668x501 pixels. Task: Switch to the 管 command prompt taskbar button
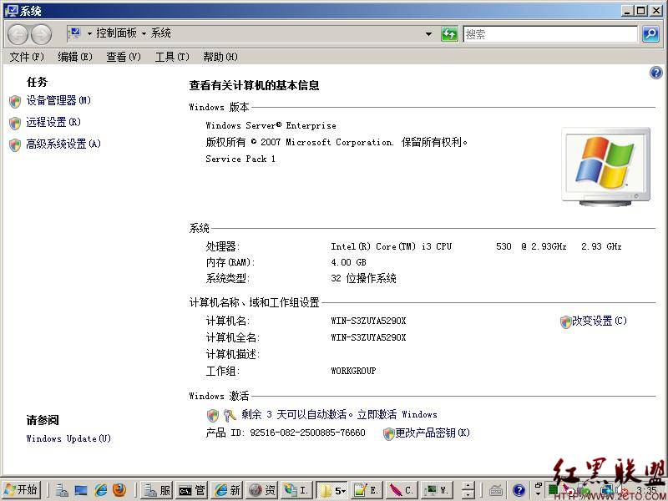191,490
